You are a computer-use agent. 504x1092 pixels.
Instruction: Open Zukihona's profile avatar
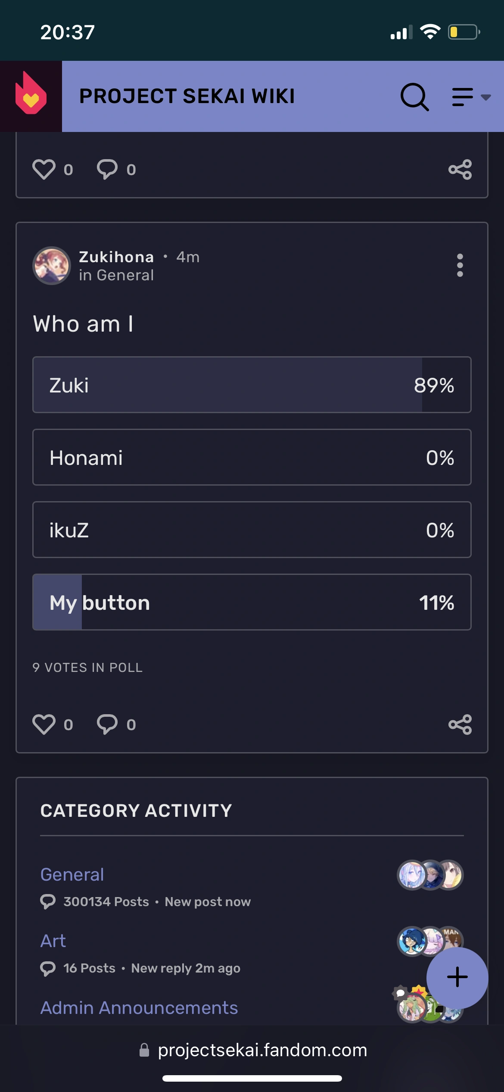click(x=52, y=266)
